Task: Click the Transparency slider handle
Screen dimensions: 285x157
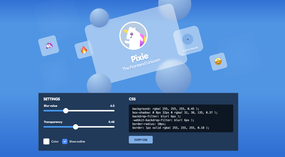Action: point(76,127)
